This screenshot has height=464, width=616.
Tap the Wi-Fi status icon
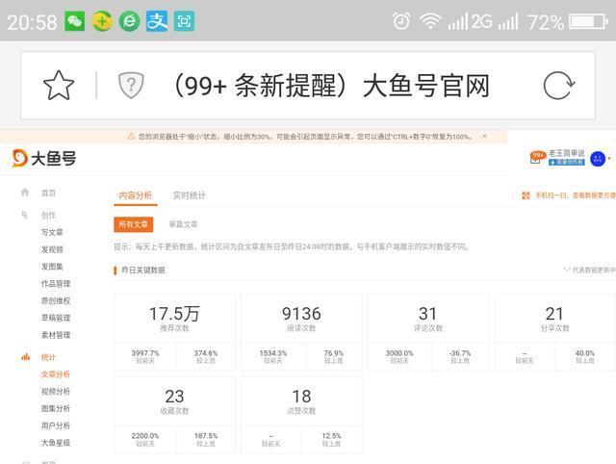pyautogui.click(x=430, y=21)
